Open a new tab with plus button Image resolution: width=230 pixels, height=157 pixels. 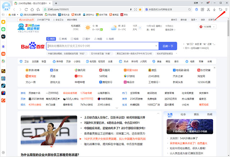click(x=56, y=3)
